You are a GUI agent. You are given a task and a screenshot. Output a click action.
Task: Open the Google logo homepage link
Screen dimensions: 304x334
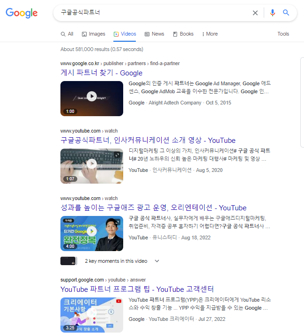pyautogui.click(x=22, y=13)
